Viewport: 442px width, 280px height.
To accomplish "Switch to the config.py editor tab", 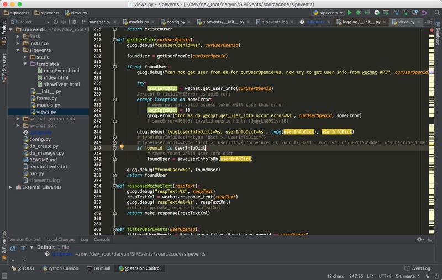I will pos(172,22).
